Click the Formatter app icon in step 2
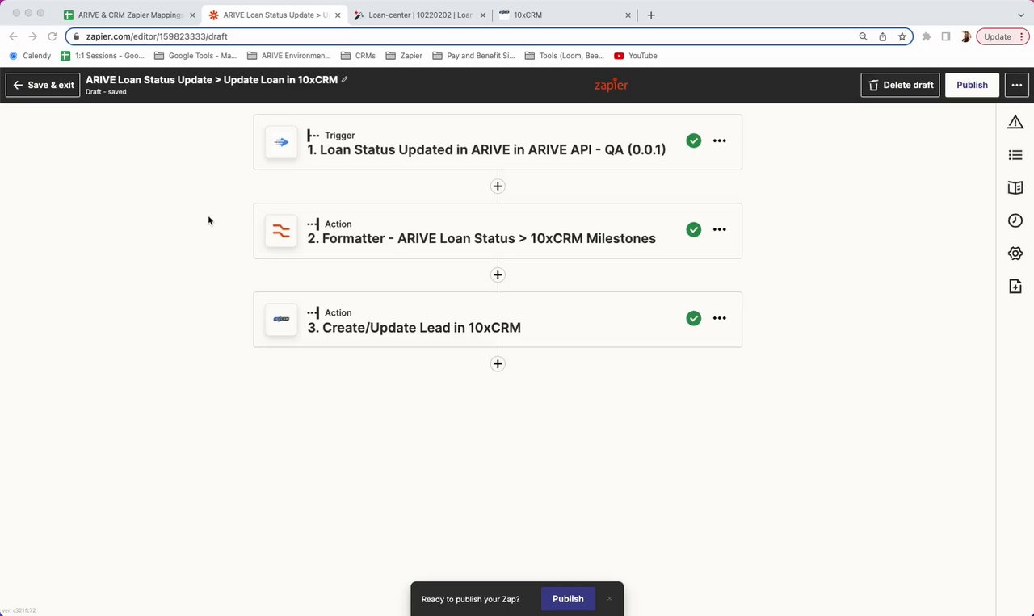Screen dimensions: 1034x616 click(281, 231)
